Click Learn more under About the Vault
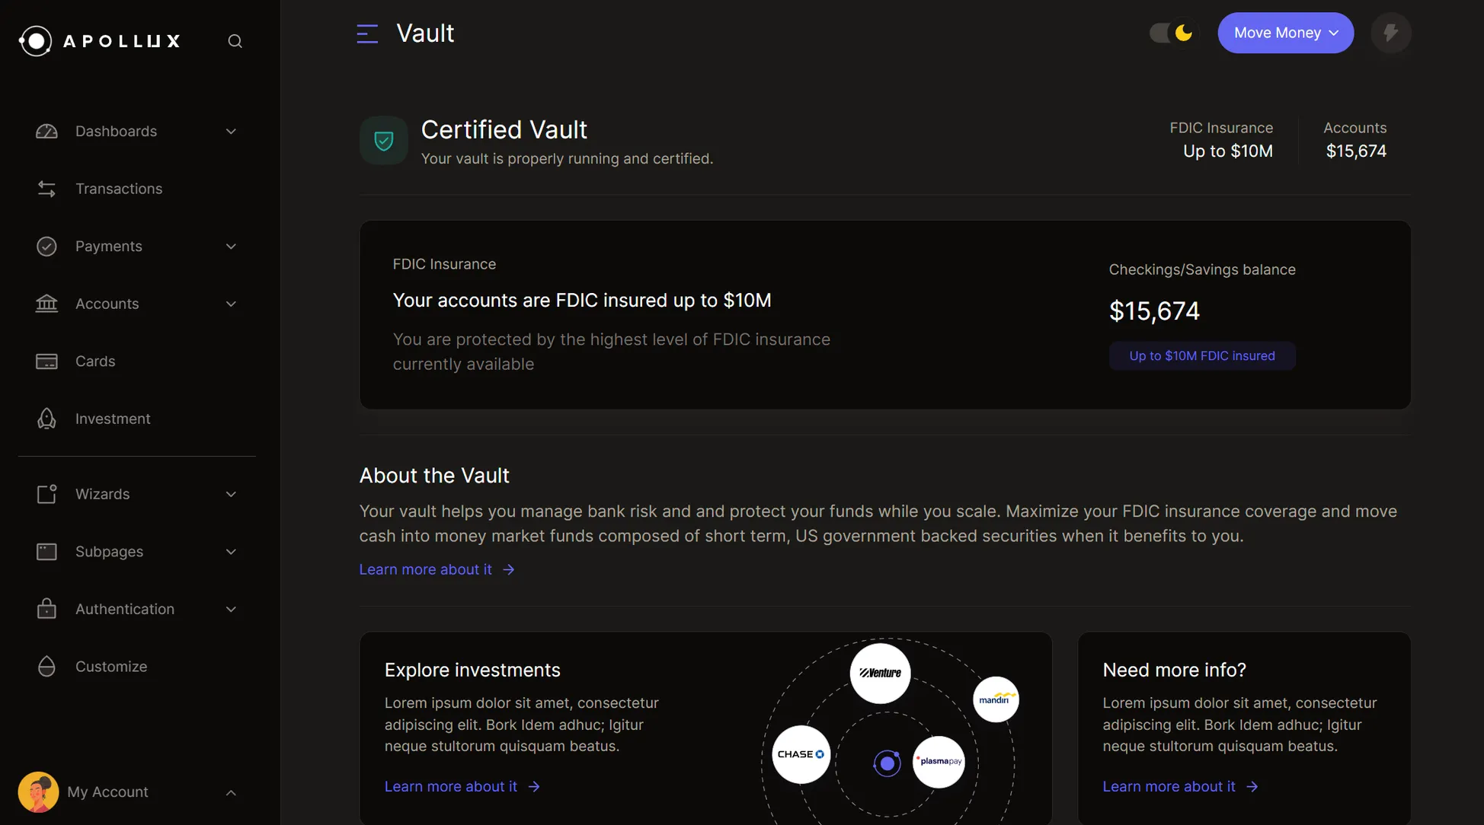 click(437, 569)
